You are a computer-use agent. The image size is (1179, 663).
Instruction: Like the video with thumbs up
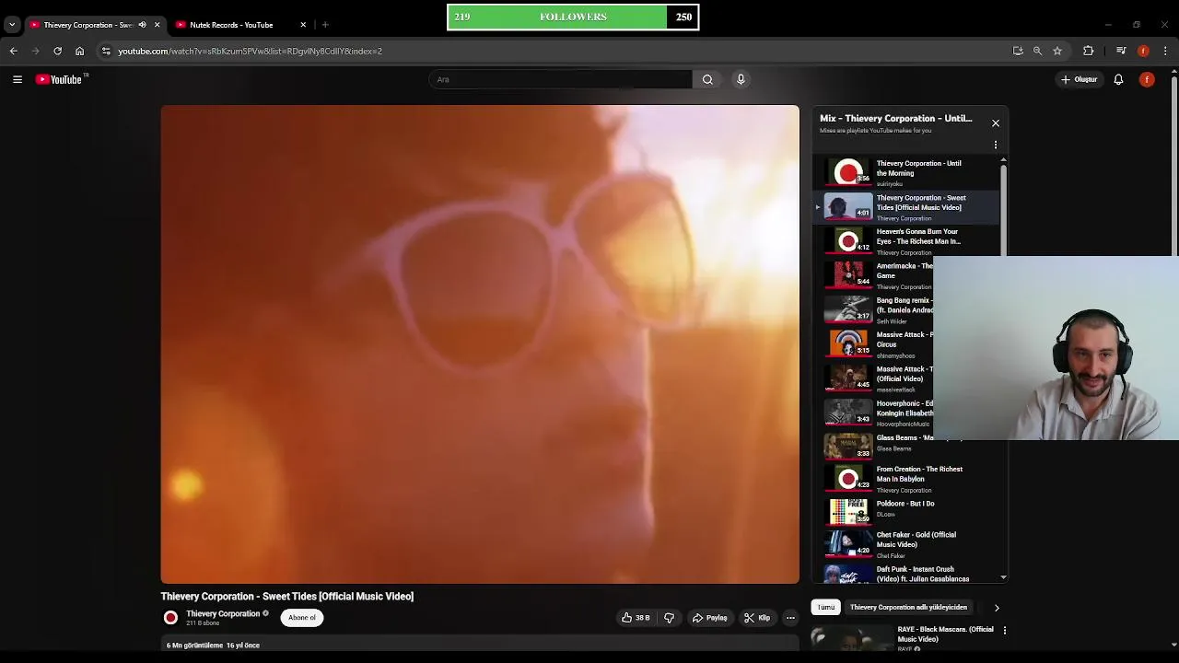[636, 618]
